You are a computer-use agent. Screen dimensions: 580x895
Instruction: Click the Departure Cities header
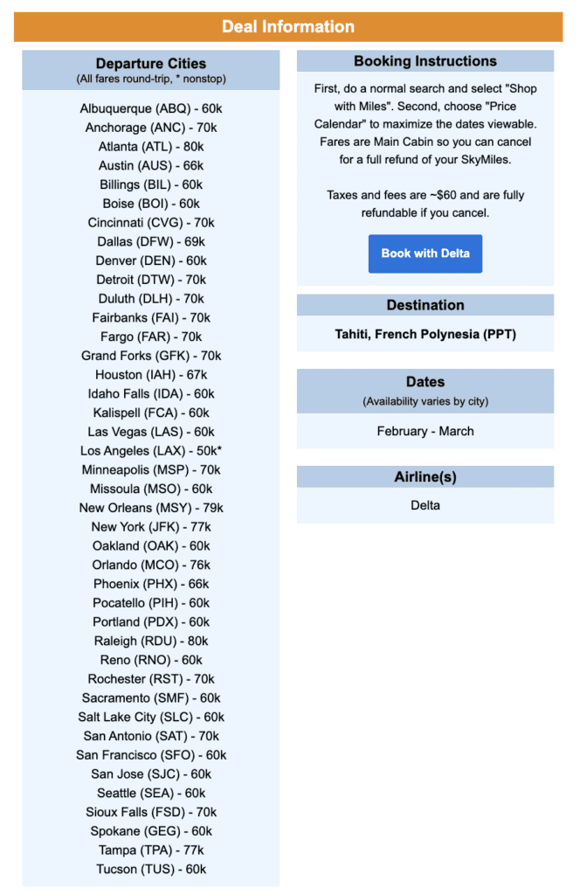click(150, 63)
